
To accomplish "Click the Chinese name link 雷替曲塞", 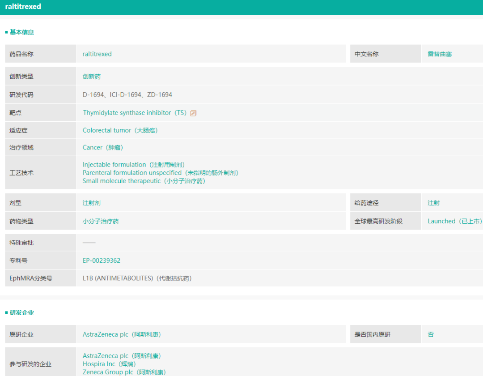I will 439,54.
